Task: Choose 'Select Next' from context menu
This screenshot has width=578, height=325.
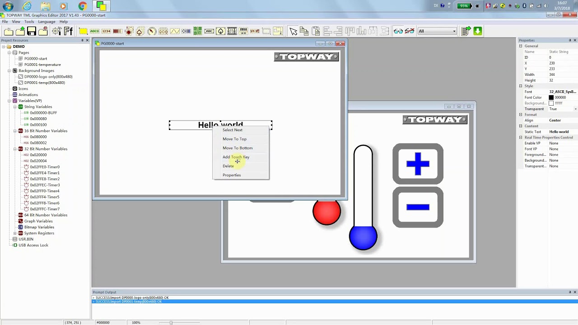Action: (233, 130)
